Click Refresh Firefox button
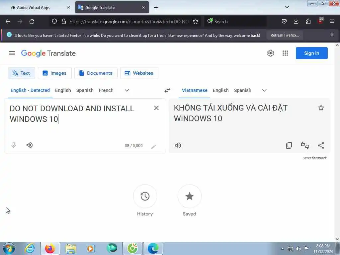Screen dimensions: 340x255 click(285, 35)
